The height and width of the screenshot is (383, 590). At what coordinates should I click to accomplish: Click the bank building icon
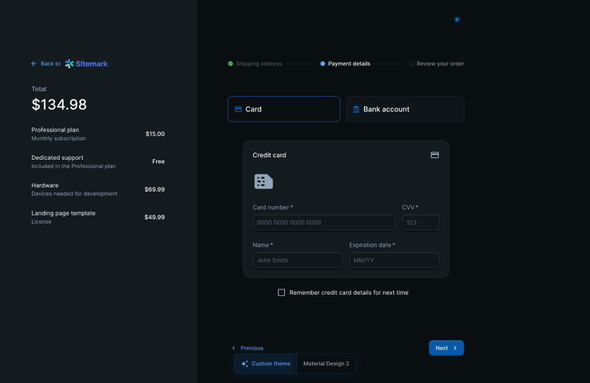[x=356, y=109]
